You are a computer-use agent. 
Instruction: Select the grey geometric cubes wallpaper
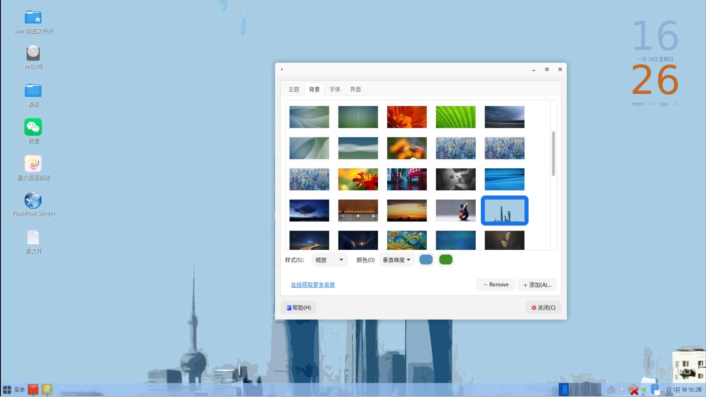coord(456,179)
